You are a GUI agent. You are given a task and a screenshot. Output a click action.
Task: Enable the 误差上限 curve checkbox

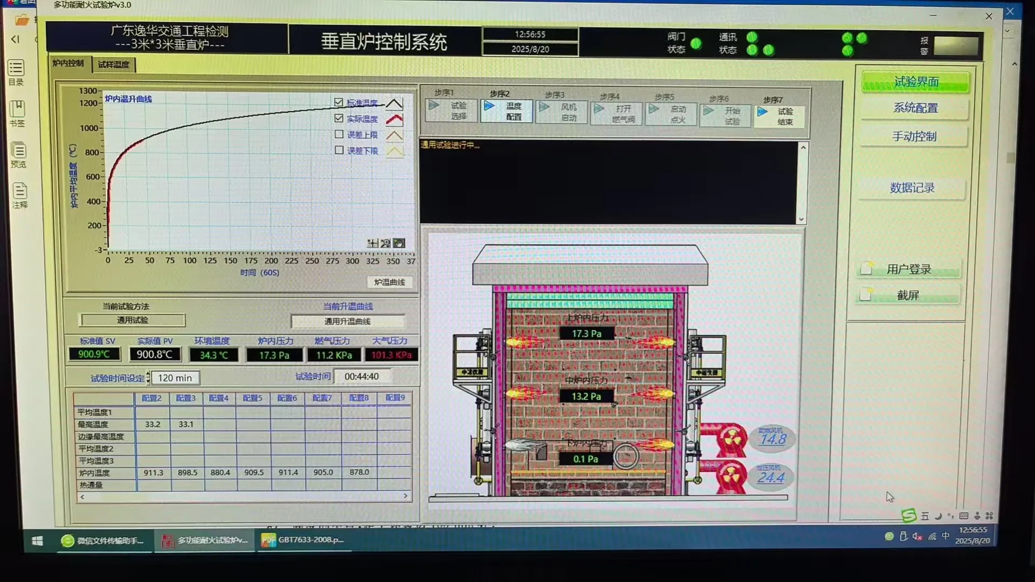[339, 134]
